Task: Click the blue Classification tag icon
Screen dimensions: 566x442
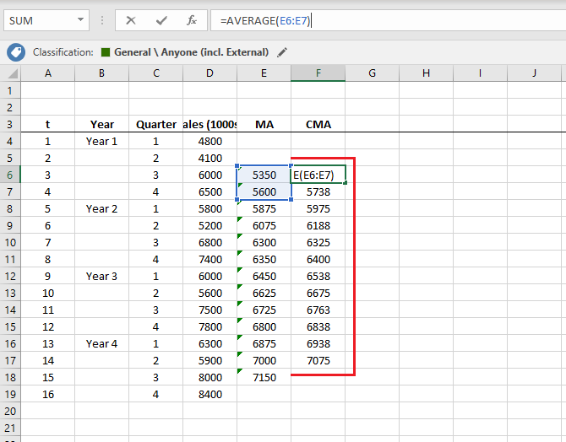Action: coord(15,52)
